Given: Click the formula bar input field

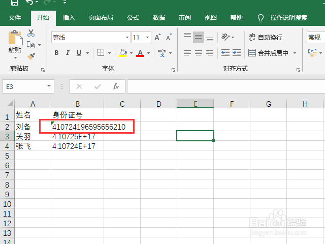Looking at the screenshot, I should pyautogui.click(x=226, y=86).
